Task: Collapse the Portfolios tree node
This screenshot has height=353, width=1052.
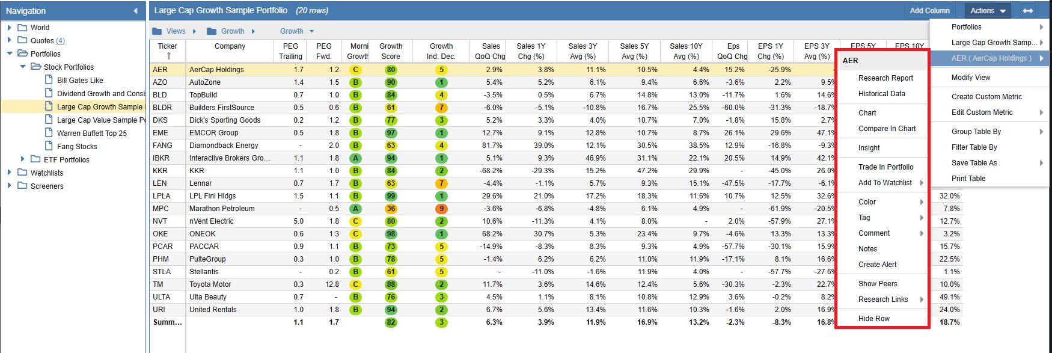Action: click(x=10, y=54)
